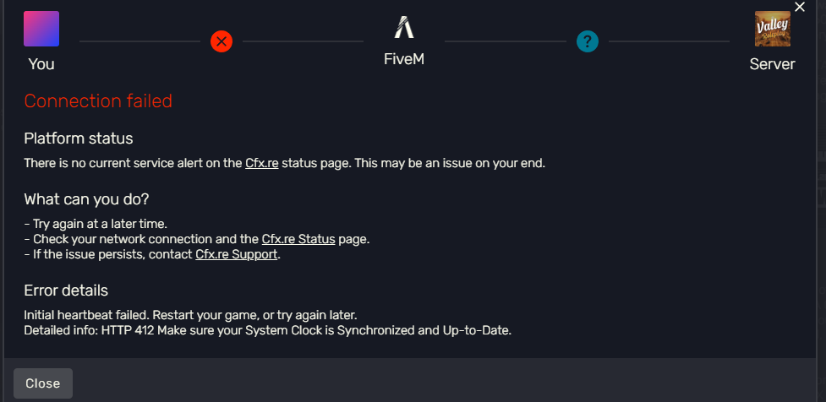Click the Initial heartbeat failed message
The width and height of the screenshot is (826, 402).
[x=191, y=316]
